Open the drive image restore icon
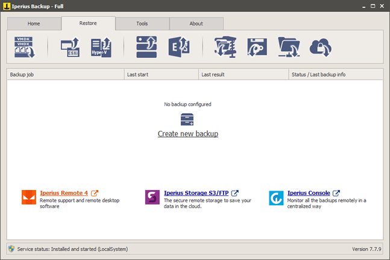Image resolution: width=390 pixels, height=260 pixels. tap(146, 47)
